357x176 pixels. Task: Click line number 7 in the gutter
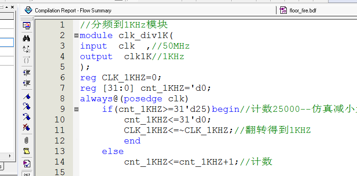pyautogui.click(x=62, y=88)
